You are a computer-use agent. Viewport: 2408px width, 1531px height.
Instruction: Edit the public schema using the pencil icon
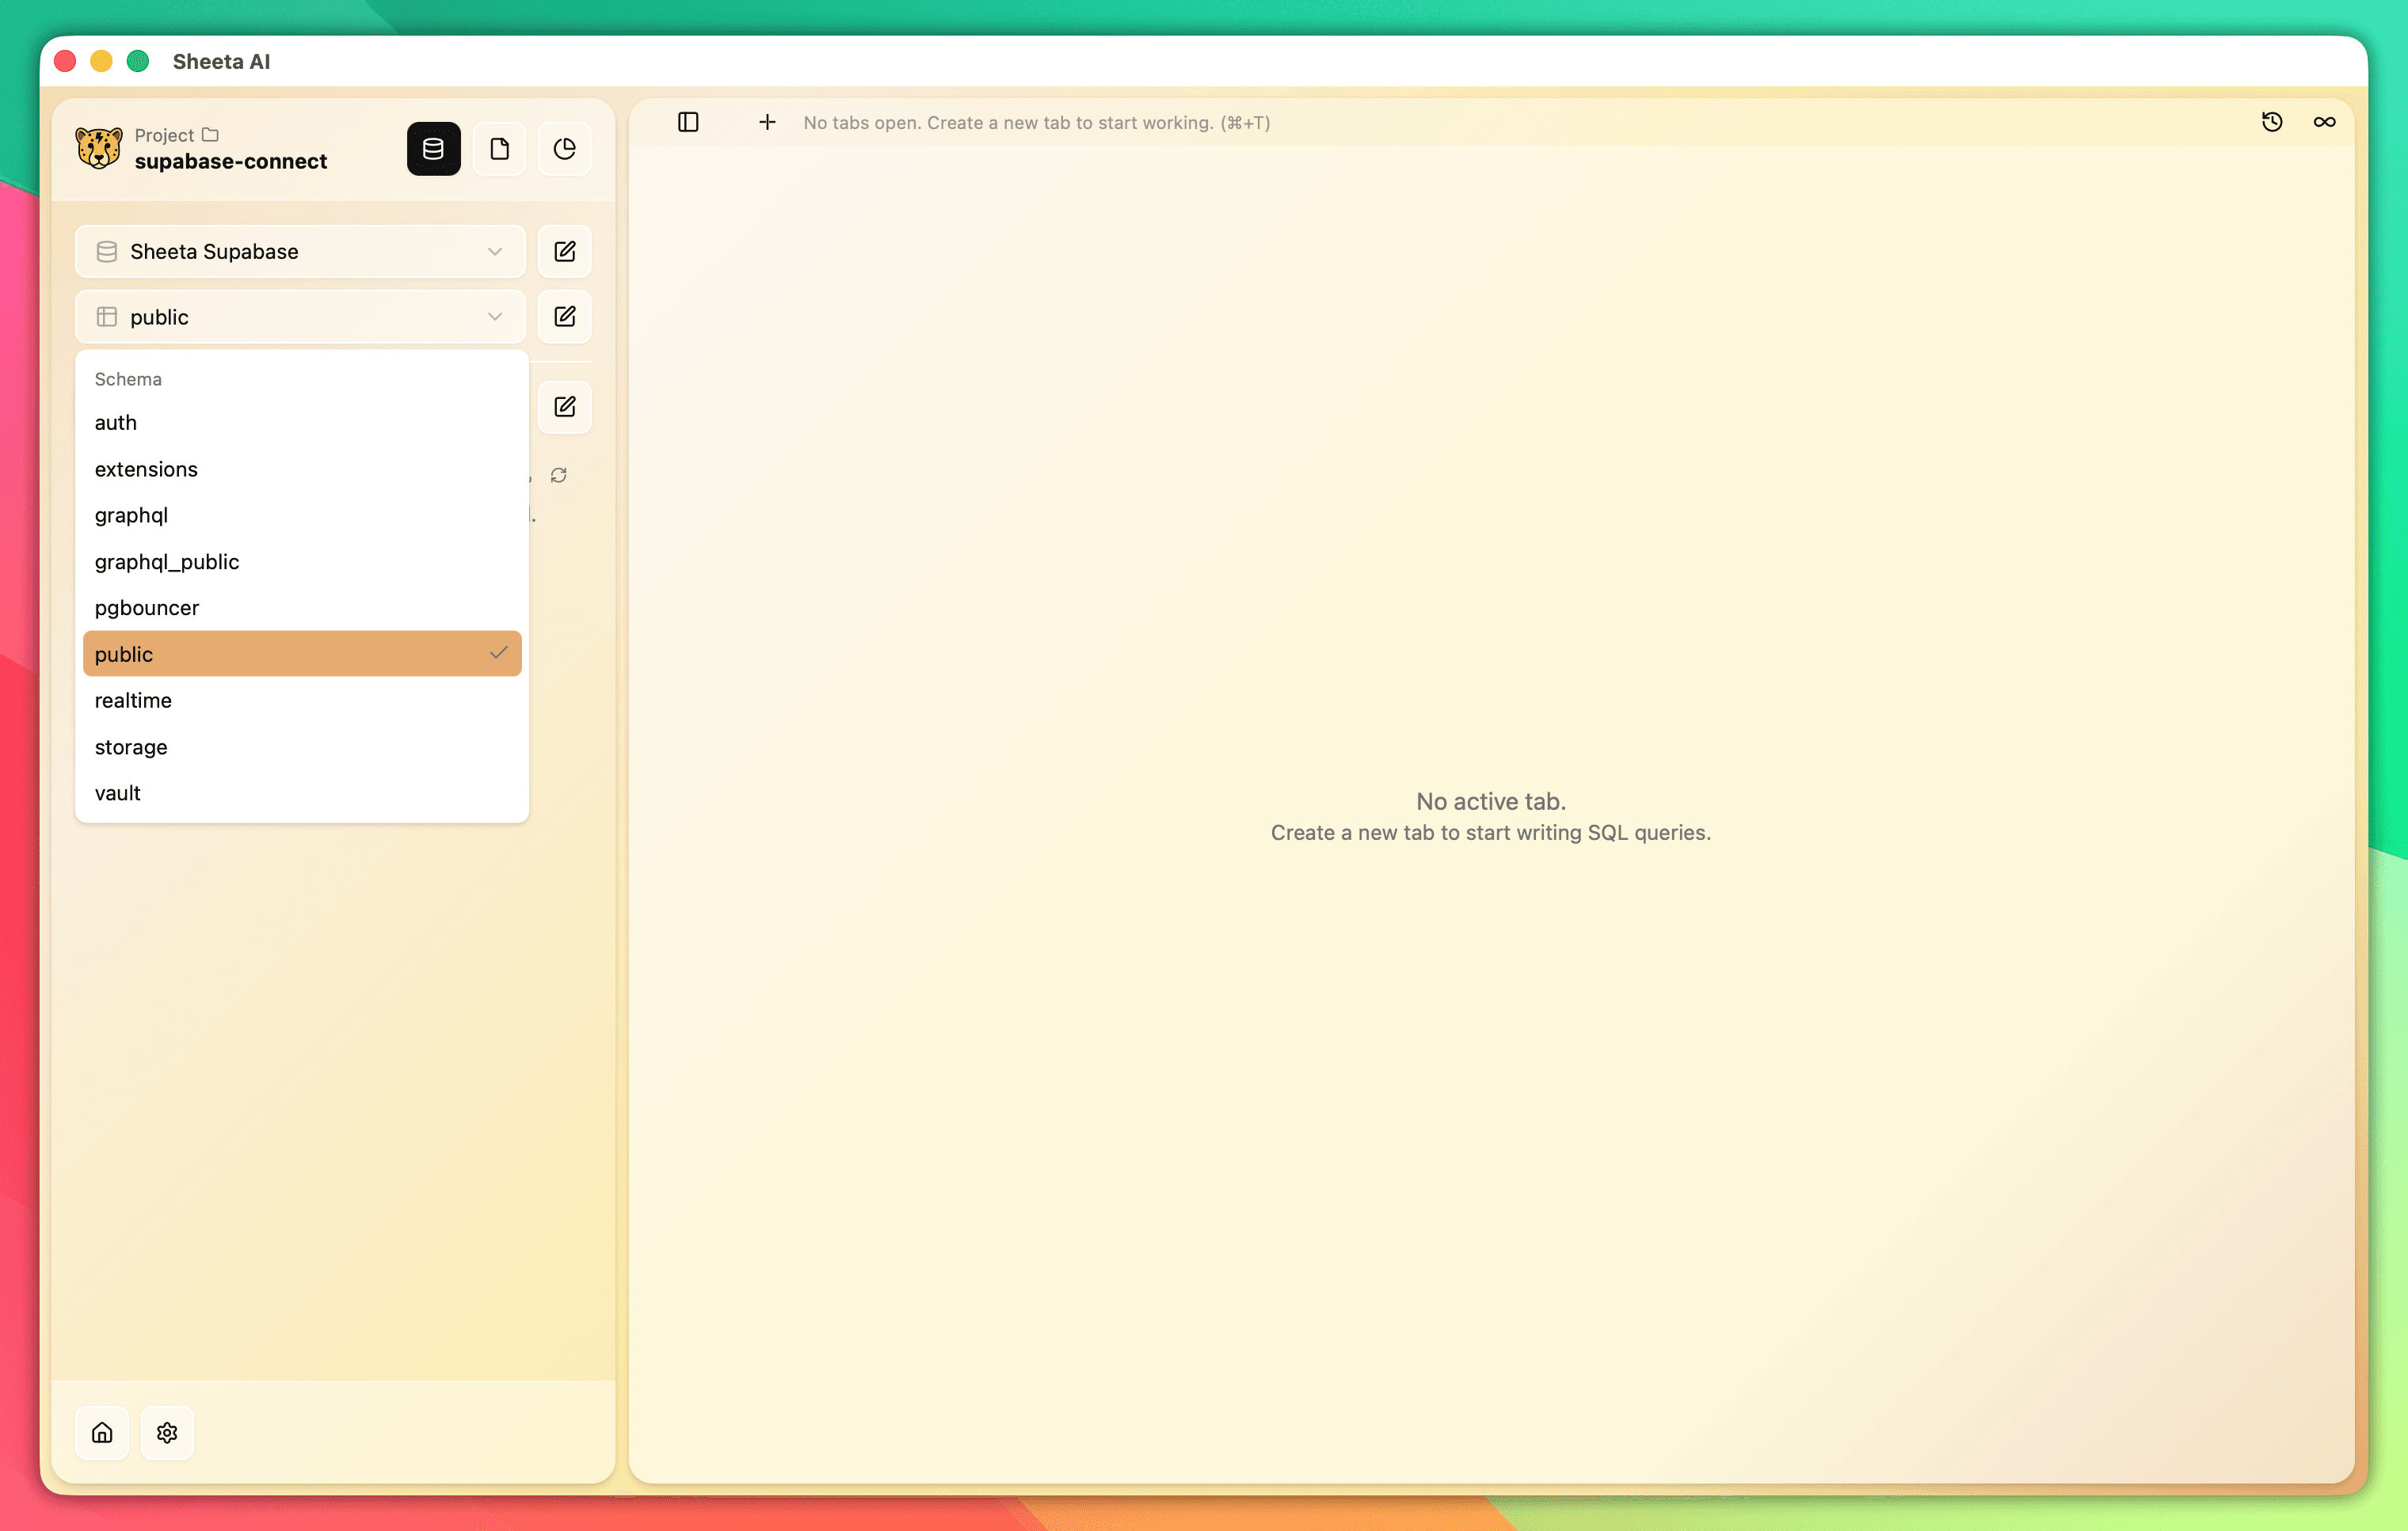(x=565, y=316)
